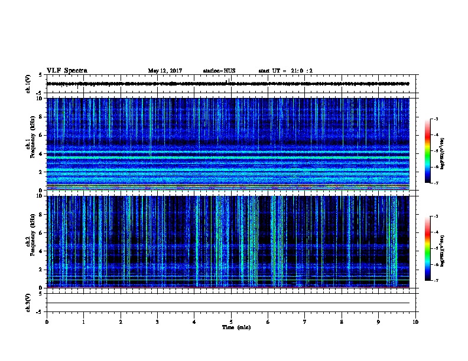468x361 pixels.
Task: Click the "-3" tick on ch.2 colorbar
Action: coord(435,216)
